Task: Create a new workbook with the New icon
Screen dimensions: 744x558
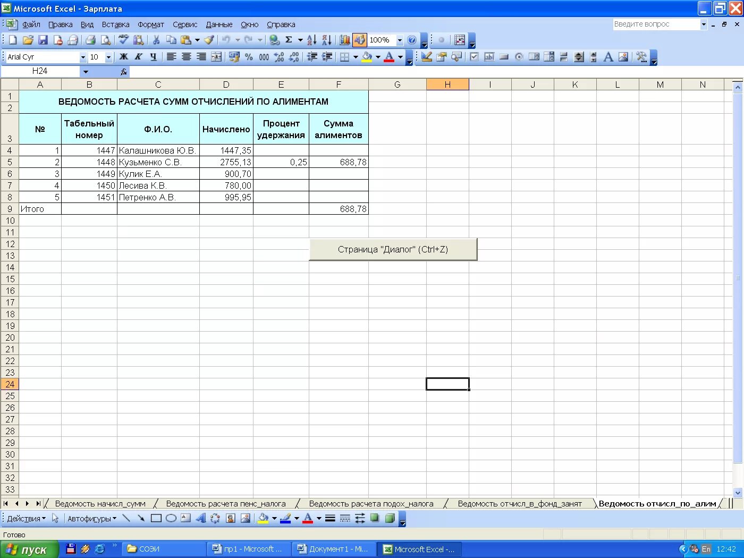Action: click(x=13, y=40)
